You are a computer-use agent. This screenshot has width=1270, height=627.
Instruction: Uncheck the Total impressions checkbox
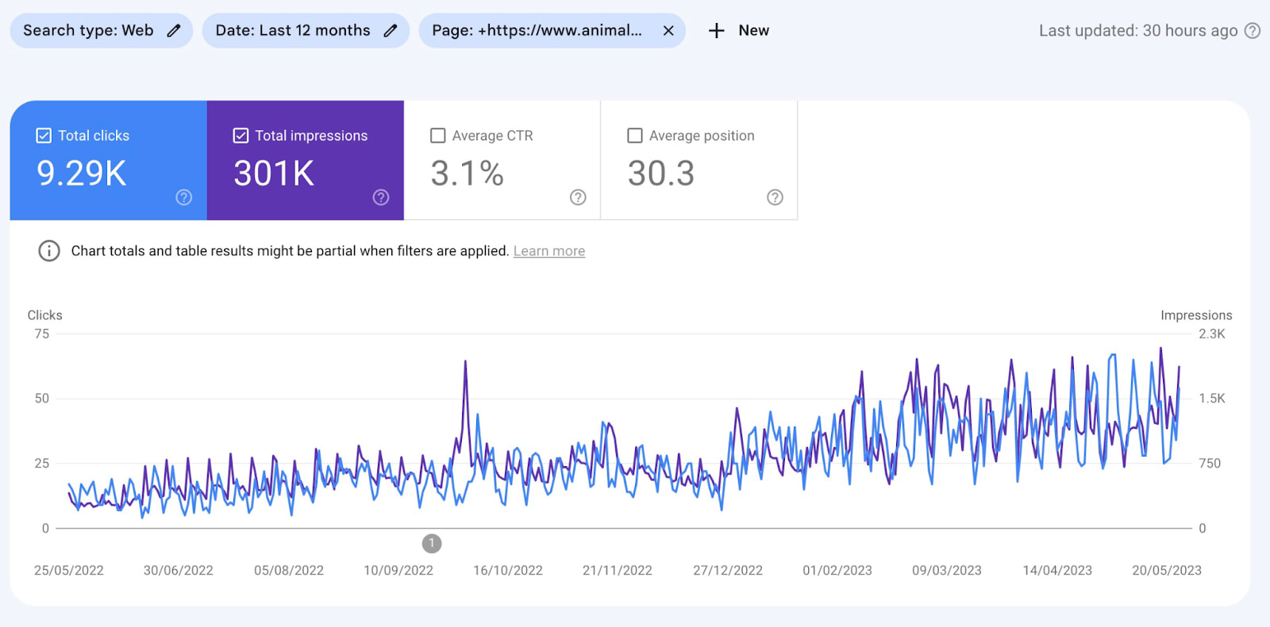coord(241,136)
